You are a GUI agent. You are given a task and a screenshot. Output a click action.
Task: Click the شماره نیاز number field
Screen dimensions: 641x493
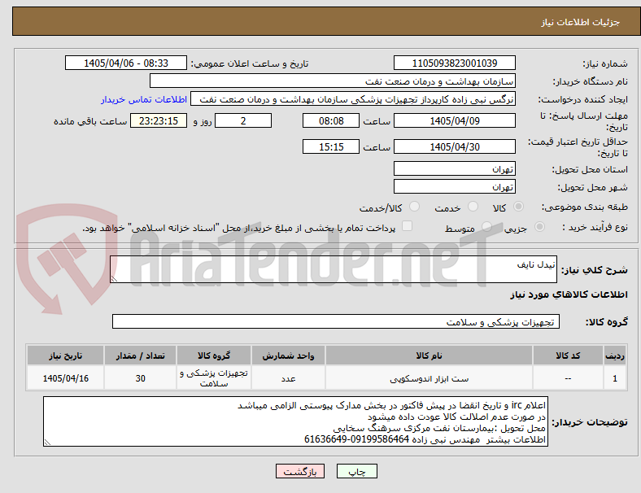click(455, 63)
